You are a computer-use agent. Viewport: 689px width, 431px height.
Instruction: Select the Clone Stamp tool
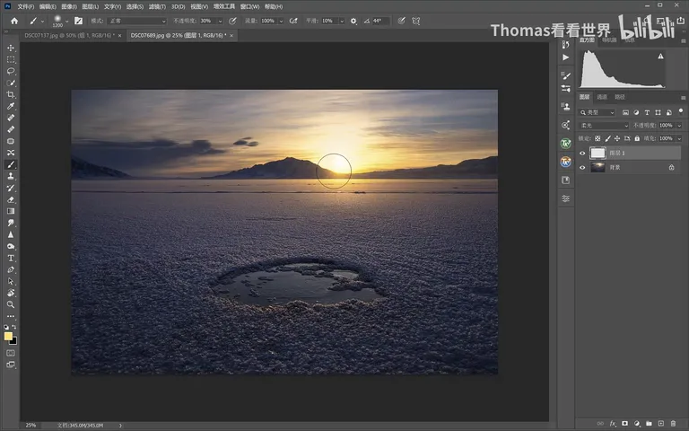point(11,176)
